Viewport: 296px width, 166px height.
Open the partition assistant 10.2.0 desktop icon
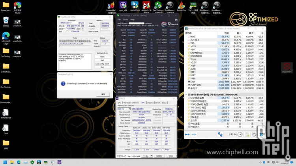tap(17, 7)
